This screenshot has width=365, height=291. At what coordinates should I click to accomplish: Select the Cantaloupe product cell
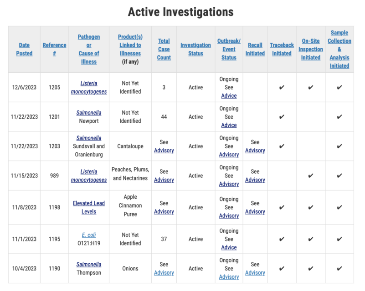[130, 146]
